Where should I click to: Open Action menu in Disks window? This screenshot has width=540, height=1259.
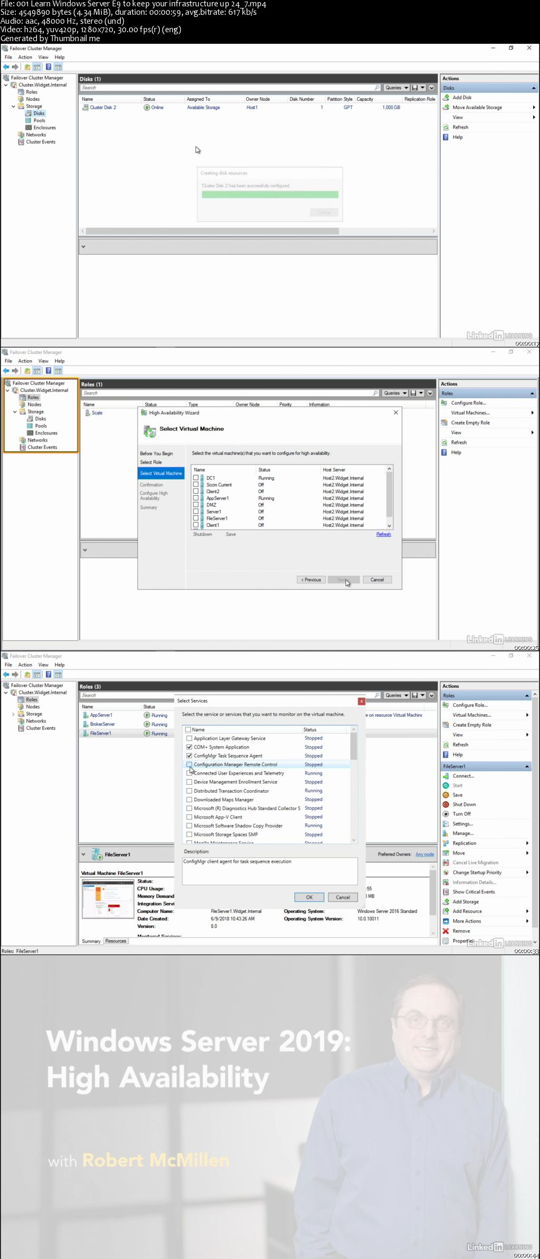pos(25,57)
